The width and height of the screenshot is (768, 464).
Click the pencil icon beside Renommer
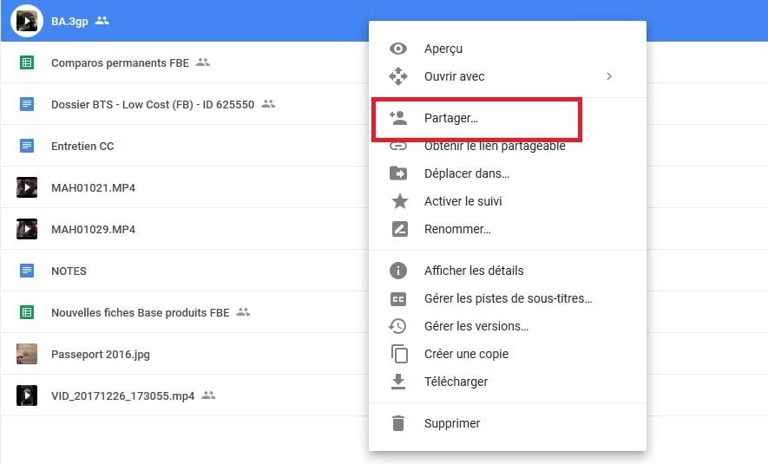(x=400, y=229)
